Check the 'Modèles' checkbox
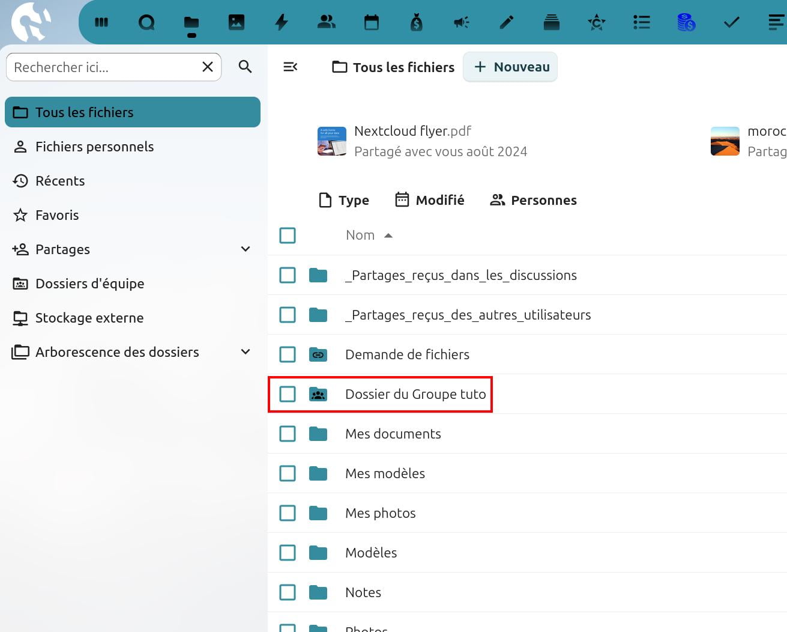 point(288,553)
